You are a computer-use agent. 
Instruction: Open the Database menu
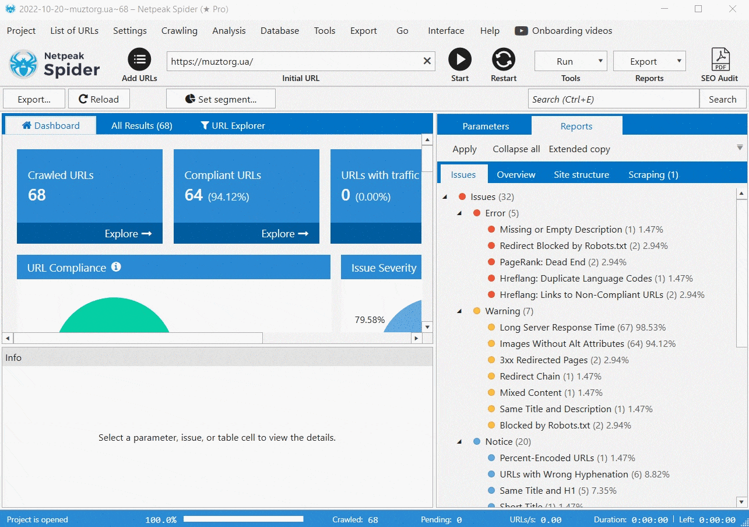280,31
